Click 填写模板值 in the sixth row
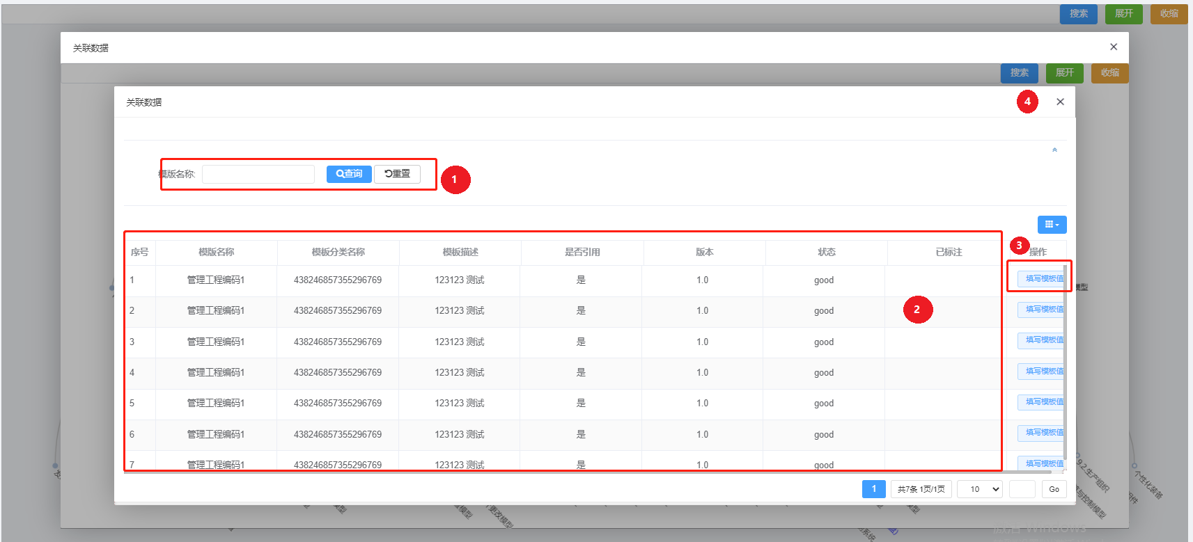This screenshot has height=542, width=1193. (x=1043, y=433)
